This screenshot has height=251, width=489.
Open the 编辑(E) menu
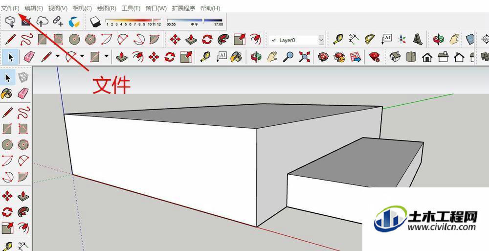[x=34, y=8]
